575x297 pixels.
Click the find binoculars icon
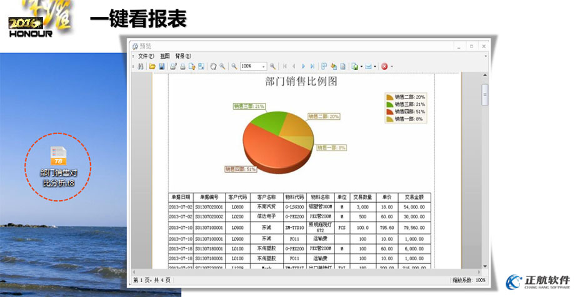click(x=141, y=66)
